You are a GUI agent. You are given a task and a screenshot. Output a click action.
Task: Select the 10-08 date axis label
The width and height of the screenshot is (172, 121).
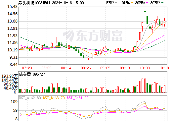tap(145, 68)
